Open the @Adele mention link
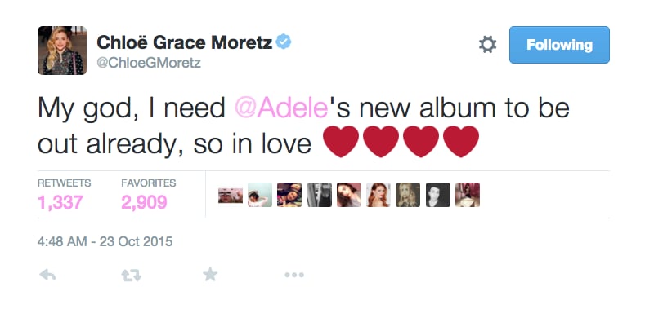This screenshot has height=313, width=645. tap(281, 108)
